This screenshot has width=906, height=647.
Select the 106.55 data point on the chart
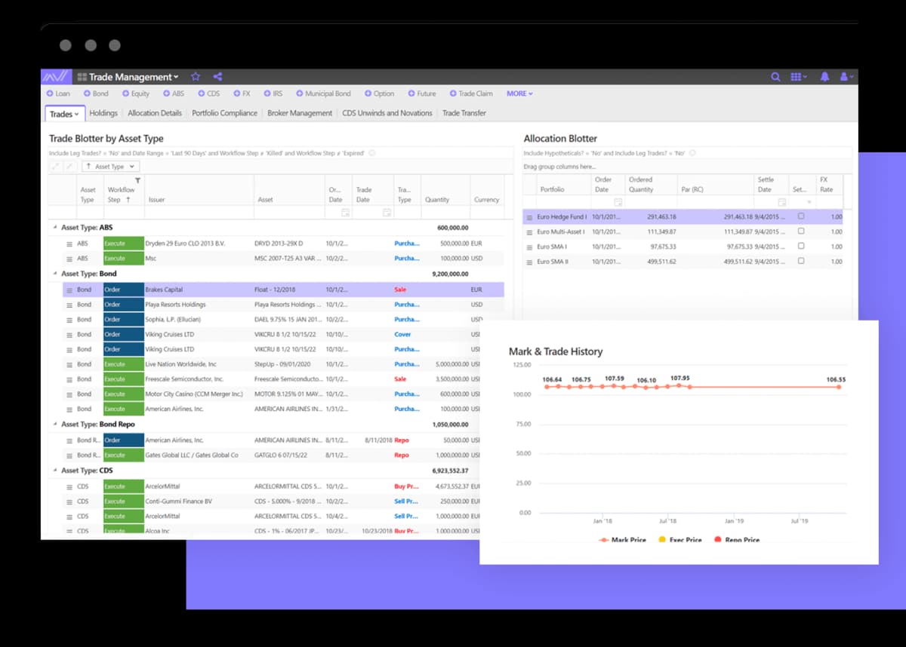click(x=838, y=385)
